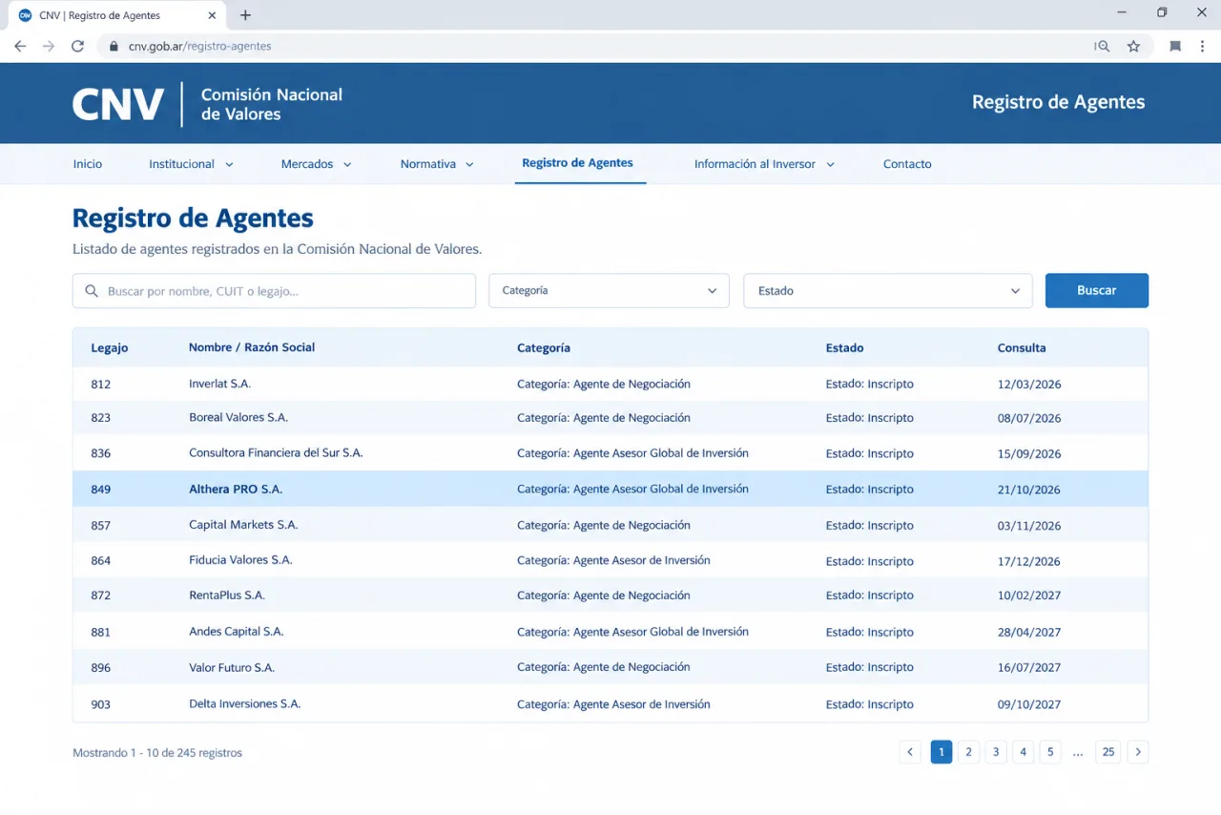Open the Contacto page
Screen dimensions: 1221x815
[907, 164]
